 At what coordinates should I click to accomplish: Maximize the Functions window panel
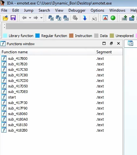pyautogui.click(x=104, y=44)
